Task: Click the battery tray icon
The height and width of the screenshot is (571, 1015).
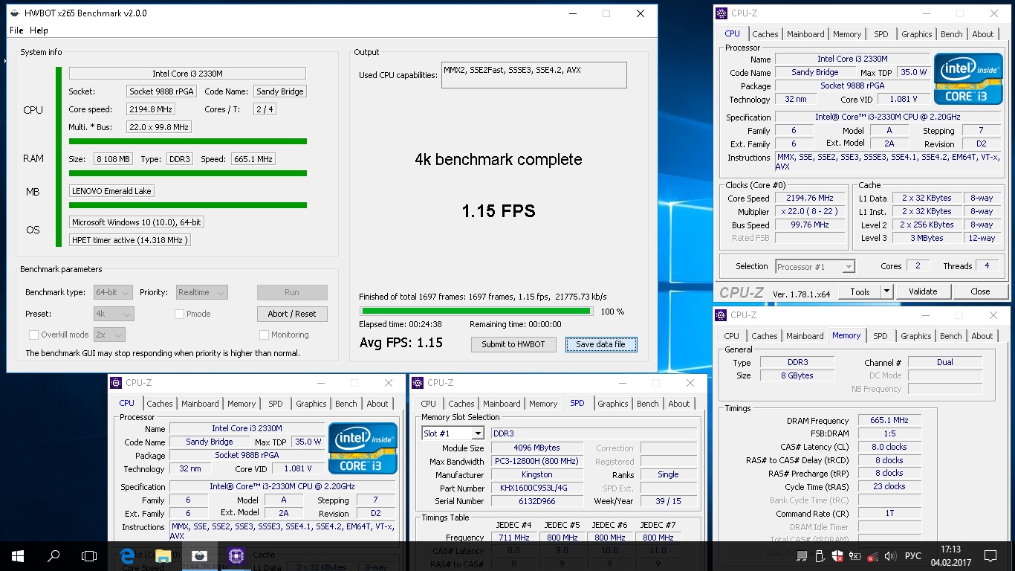Action: coord(855,555)
